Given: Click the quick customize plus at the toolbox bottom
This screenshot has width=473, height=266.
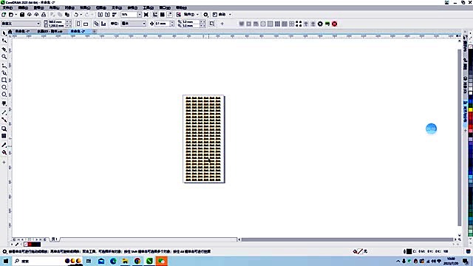Looking at the screenshot, I should [x=4, y=163].
